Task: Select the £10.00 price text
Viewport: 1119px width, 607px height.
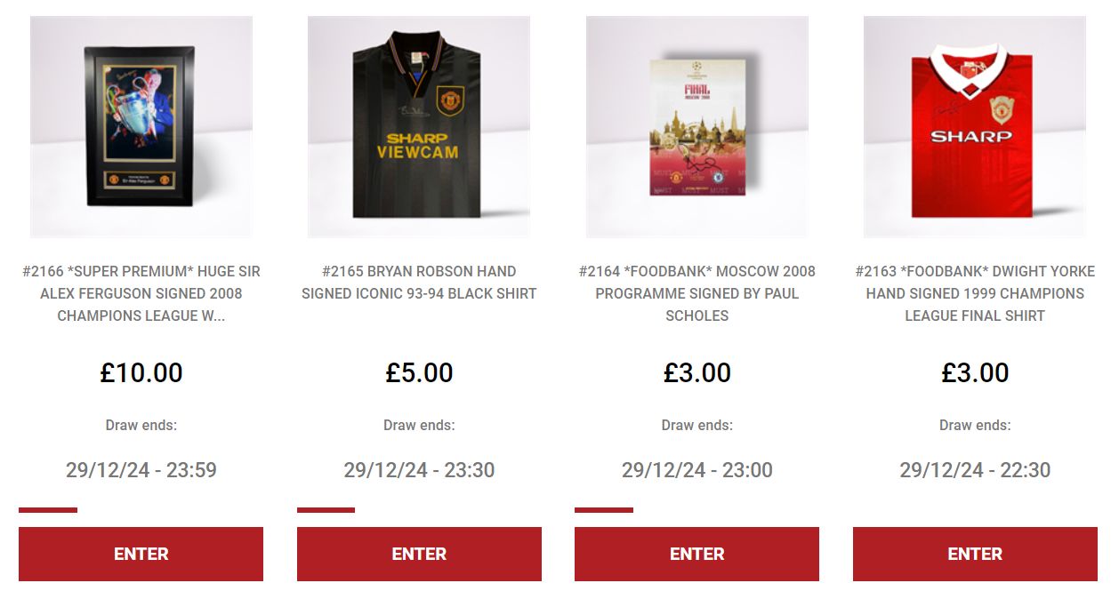Action: pyautogui.click(x=141, y=372)
